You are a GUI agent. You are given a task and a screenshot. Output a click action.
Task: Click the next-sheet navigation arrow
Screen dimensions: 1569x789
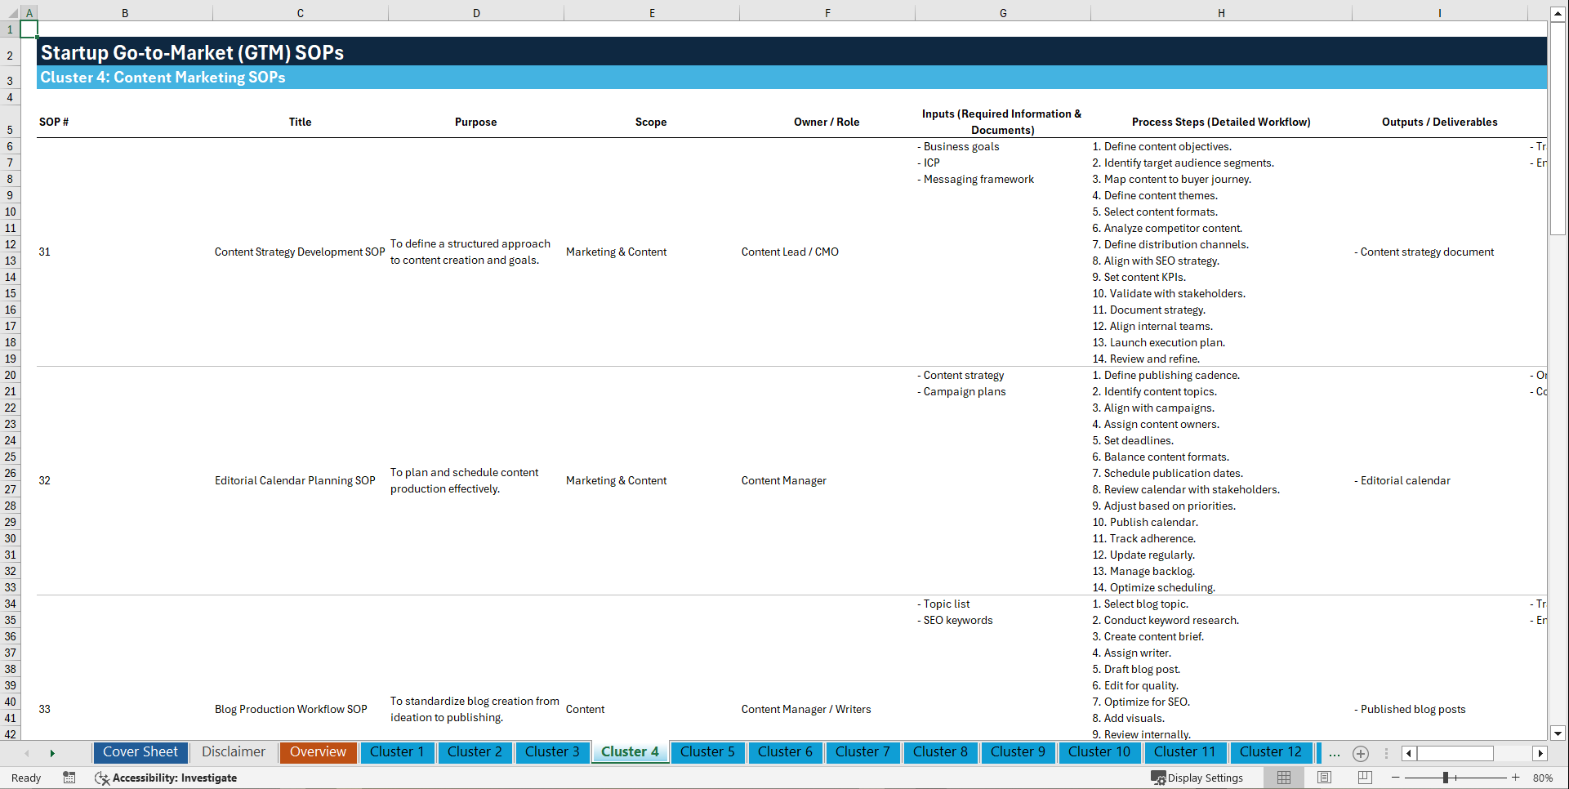52,753
